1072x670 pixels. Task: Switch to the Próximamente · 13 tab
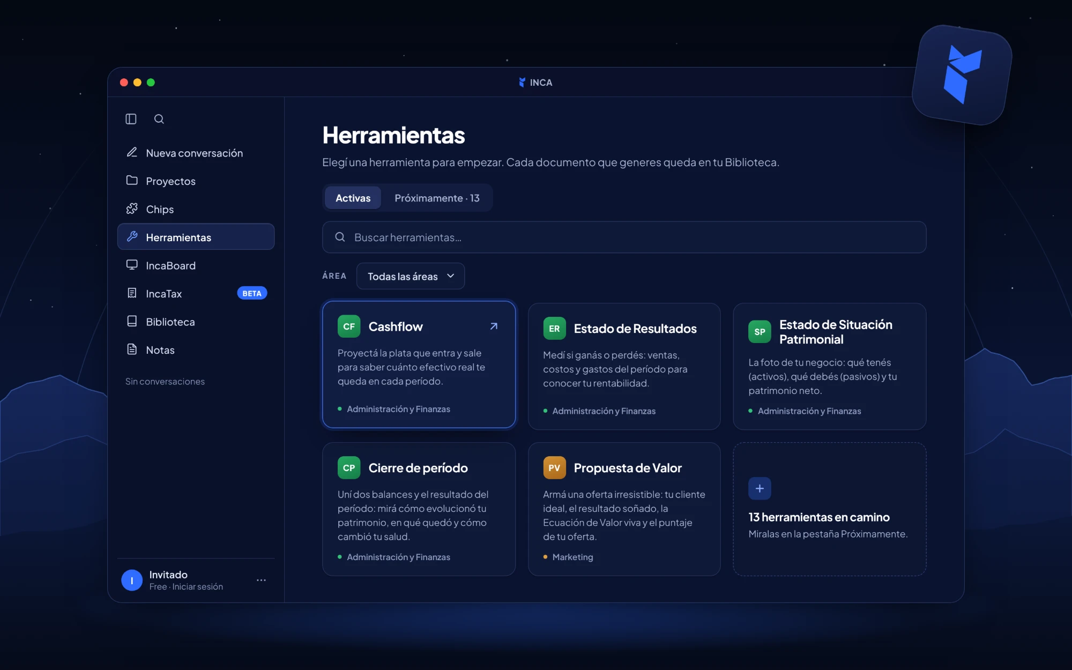[437, 198]
